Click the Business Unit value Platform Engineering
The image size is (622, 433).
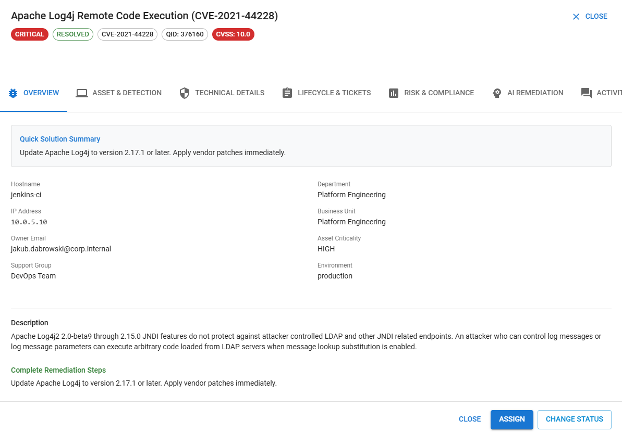[351, 222]
